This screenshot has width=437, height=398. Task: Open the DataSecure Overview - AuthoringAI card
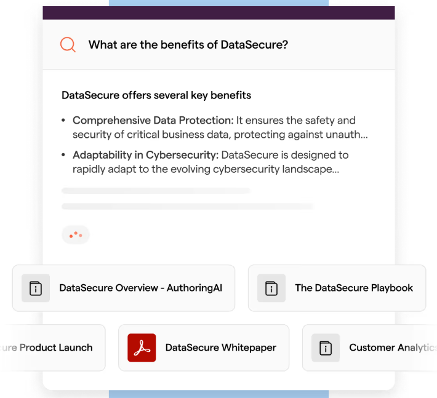tap(124, 288)
